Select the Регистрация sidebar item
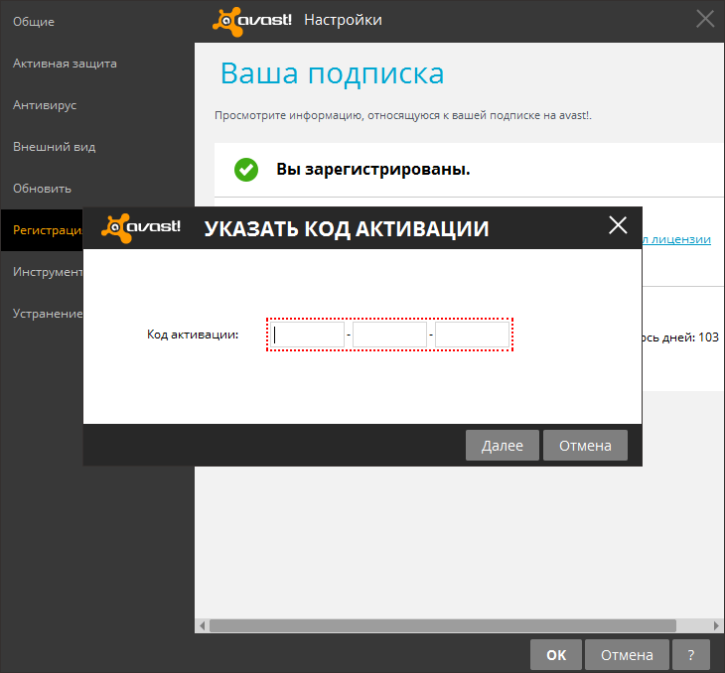 (x=43, y=230)
